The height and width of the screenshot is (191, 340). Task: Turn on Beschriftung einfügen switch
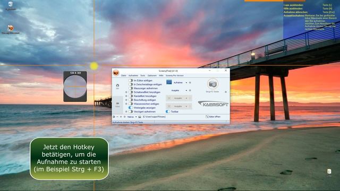(131, 100)
